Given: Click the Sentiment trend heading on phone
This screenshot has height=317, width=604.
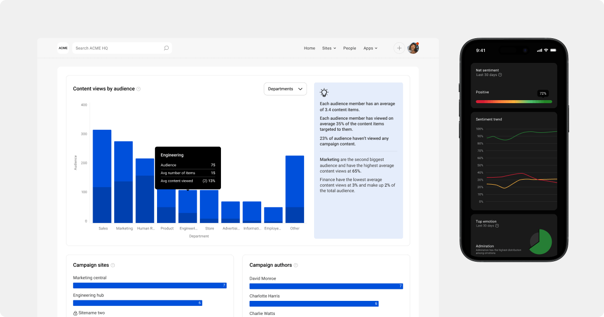Looking at the screenshot, I should (489, 119).
